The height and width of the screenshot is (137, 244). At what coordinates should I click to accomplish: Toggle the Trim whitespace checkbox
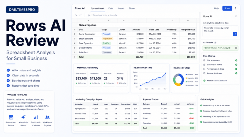pos(204,60)
